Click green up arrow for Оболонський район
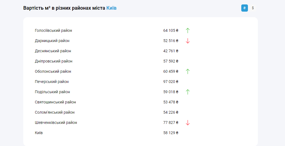This screenshot has width=285, height=146. click(x=188, y=71)
